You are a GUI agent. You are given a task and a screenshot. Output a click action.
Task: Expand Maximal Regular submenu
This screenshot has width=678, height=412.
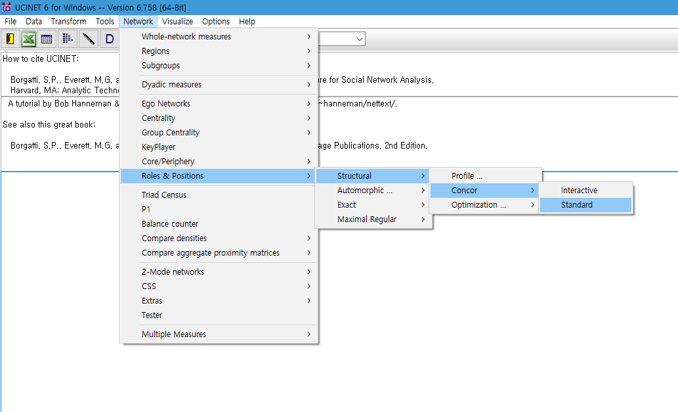373,219
